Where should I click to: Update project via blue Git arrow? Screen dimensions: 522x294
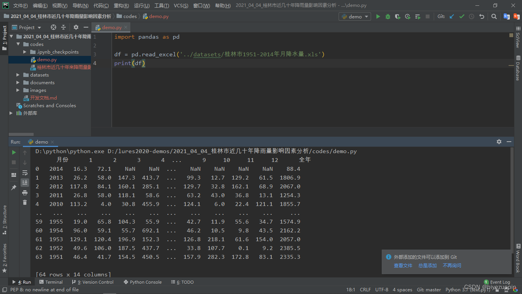(452, 16)
